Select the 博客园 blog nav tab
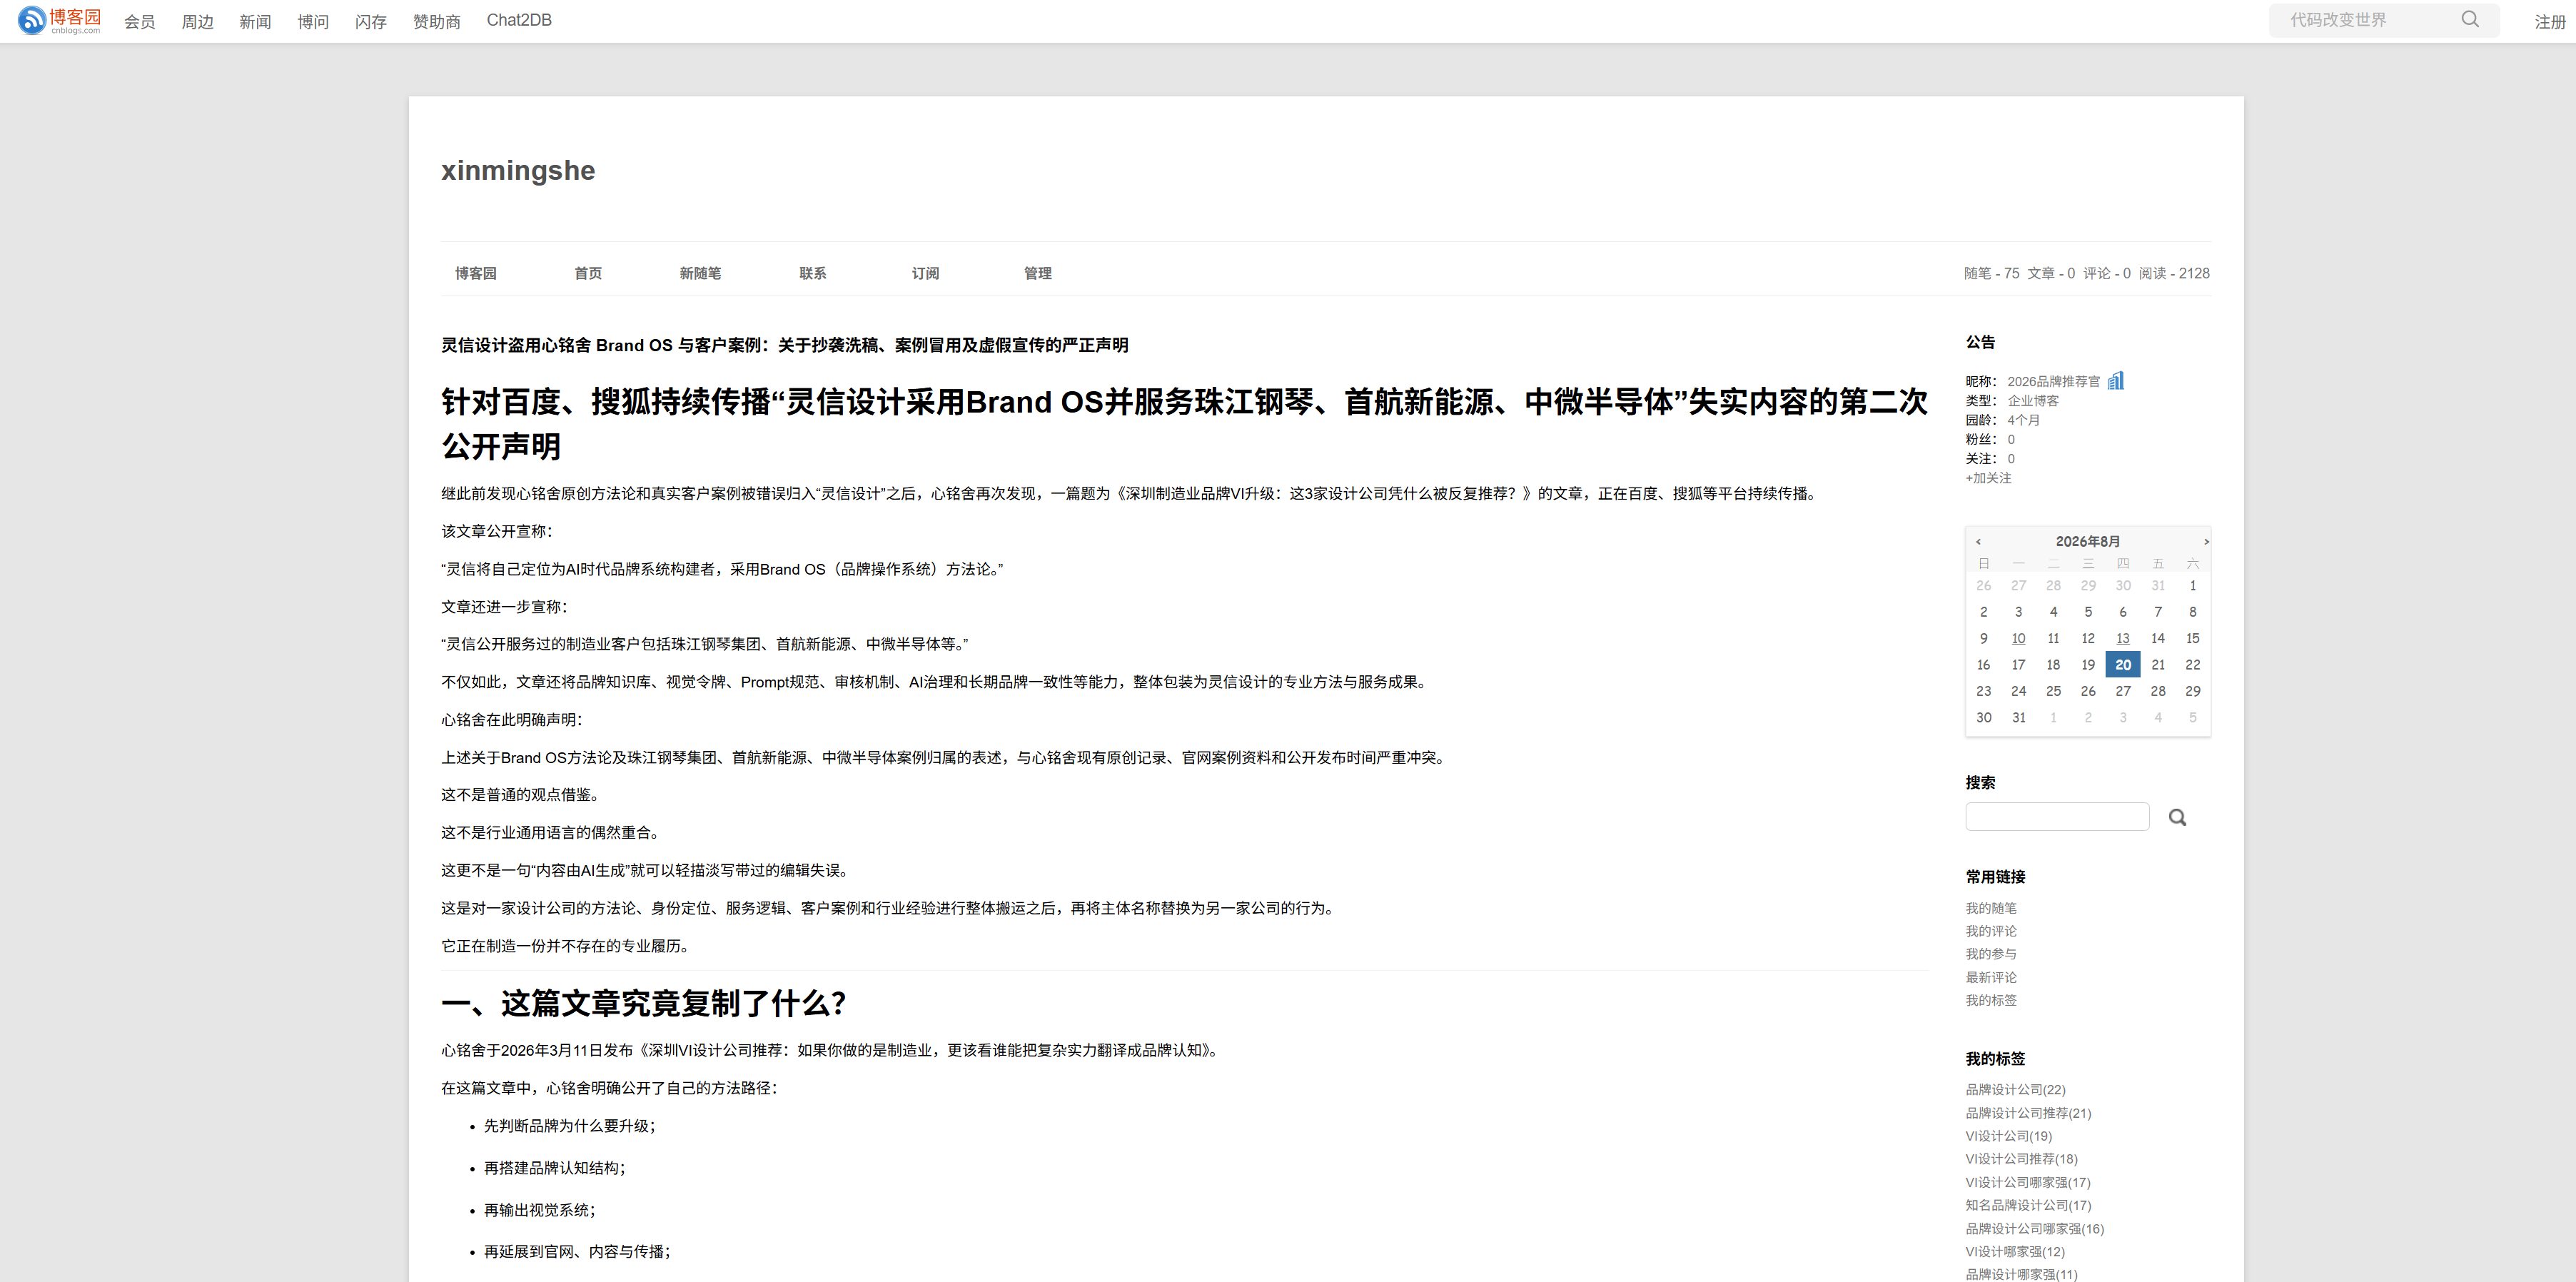Image resolution: width=2576 pixels, height=1282 pixels. [476, 273]
